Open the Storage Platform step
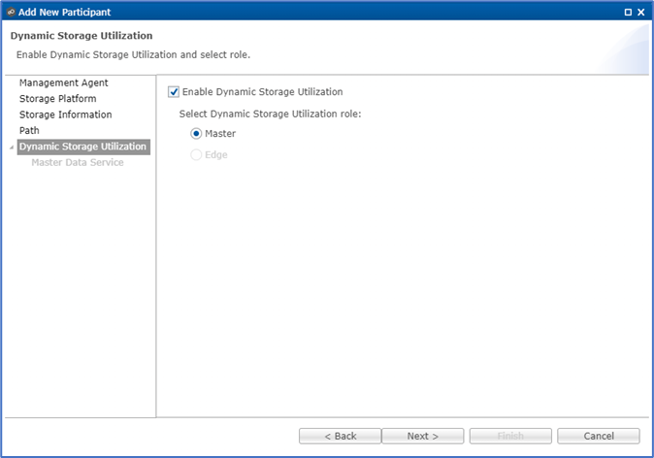654x458 pixels. click(x=57, y=99)
